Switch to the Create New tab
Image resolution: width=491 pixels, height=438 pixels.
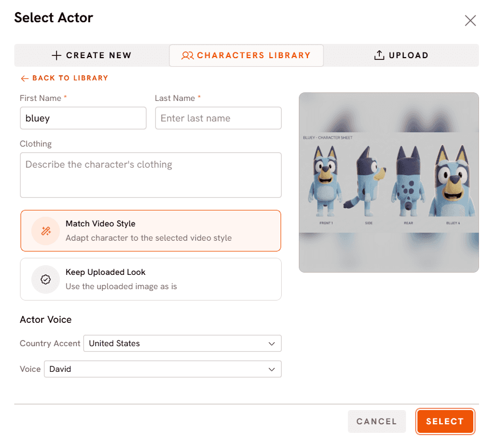(x=92, y=55)
